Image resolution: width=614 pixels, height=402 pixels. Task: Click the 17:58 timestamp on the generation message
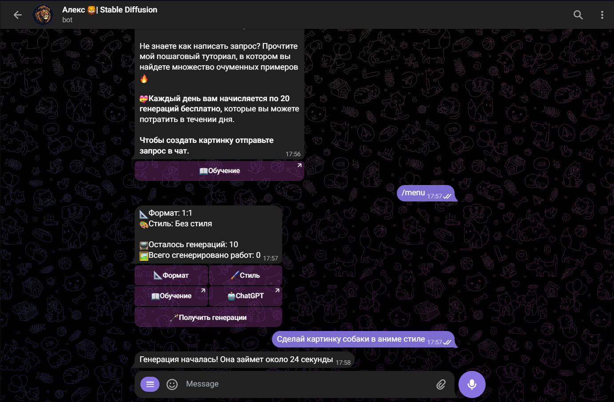[x=343, y=363]
